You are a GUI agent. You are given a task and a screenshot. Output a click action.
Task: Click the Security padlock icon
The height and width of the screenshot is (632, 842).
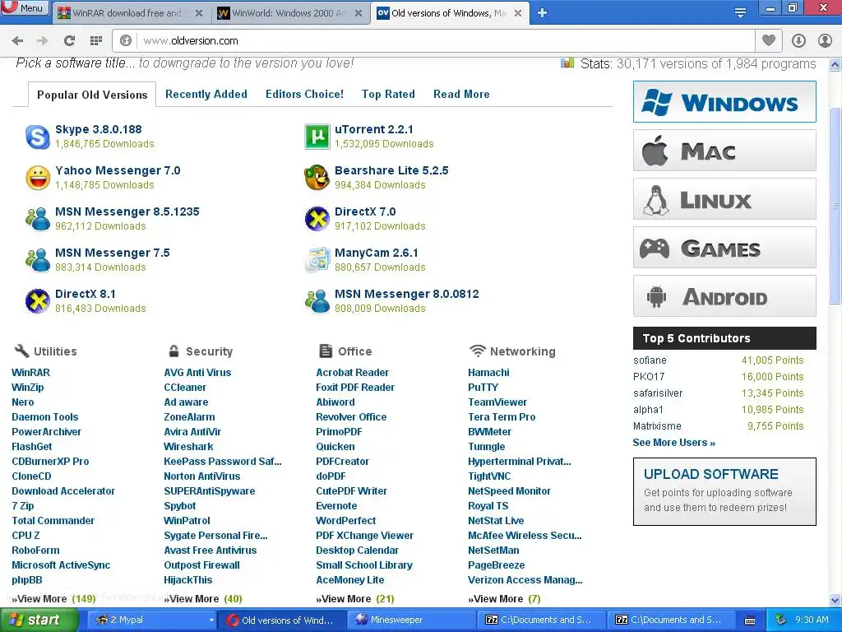pos(173,351)
